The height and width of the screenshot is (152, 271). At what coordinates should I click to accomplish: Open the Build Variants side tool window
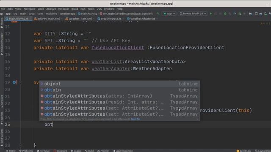pos(2,137)
